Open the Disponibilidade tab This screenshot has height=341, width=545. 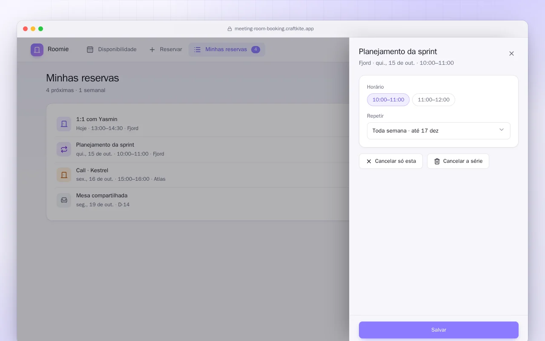point(112,49)
